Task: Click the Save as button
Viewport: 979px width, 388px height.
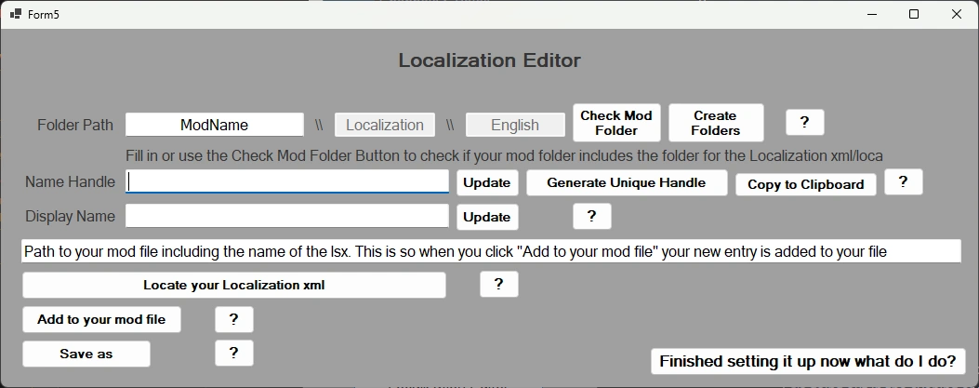Action: [x=86, y=354]
